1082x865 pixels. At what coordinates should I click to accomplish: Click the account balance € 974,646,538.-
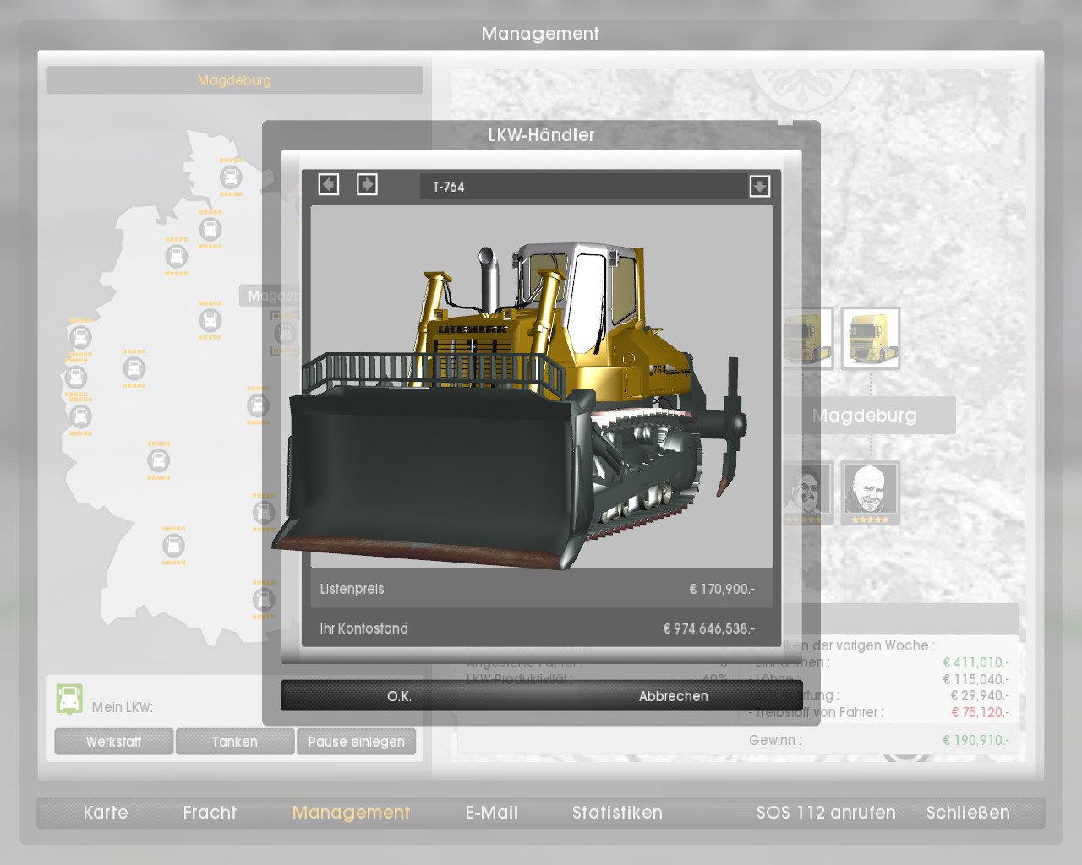coord(709,628)
